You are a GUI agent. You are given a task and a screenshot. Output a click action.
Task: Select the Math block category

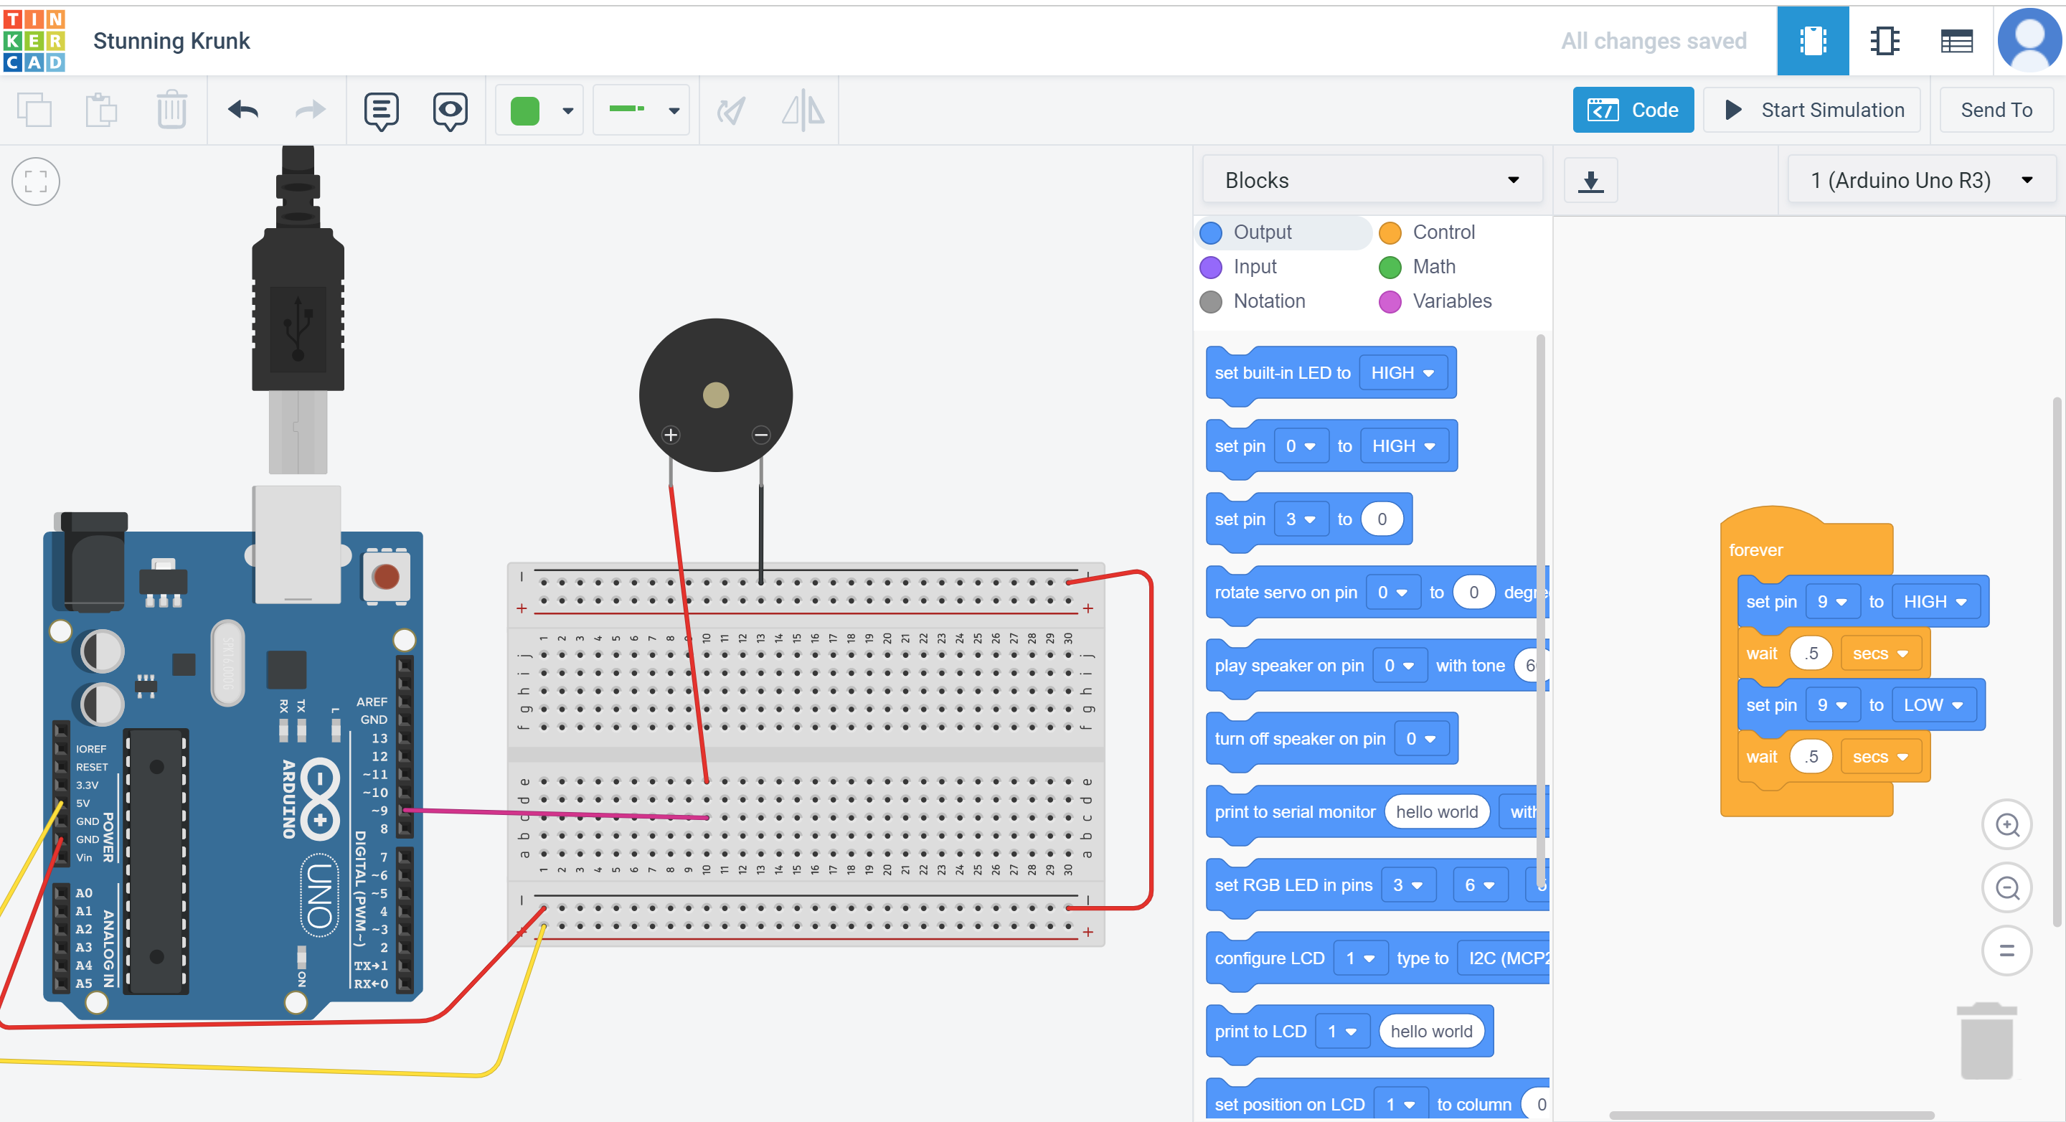point(1418,266)
